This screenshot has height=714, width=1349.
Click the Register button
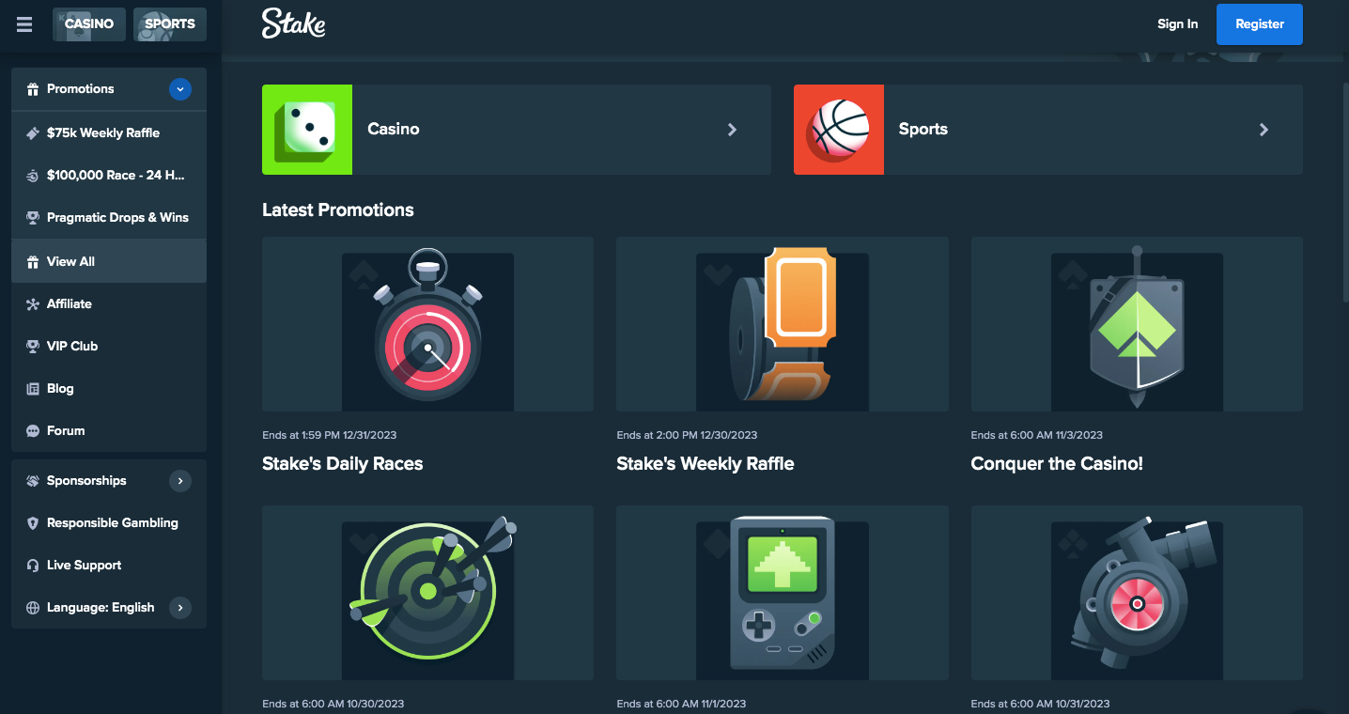point(1260,24)
